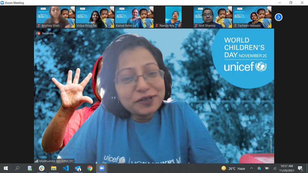Viewport: 308px width, 173px height.
Task: Open Windows taskbar search
Action: point(17,168)
